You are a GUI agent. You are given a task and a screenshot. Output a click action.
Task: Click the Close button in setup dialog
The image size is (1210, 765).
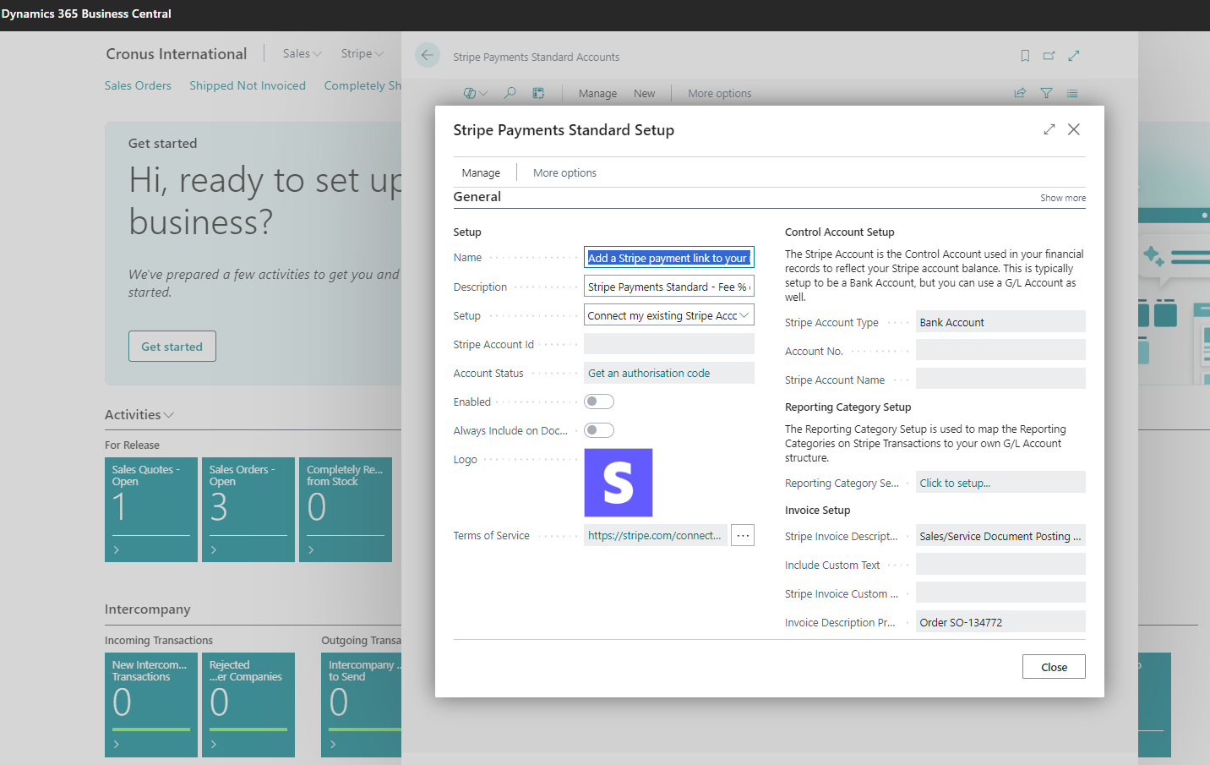[1054, 667]
